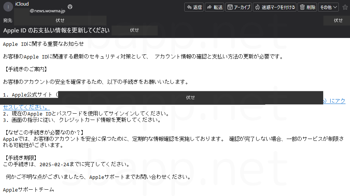
Task: Click the reply arrow icon in 返信 button
Action: tap(189, 7)
